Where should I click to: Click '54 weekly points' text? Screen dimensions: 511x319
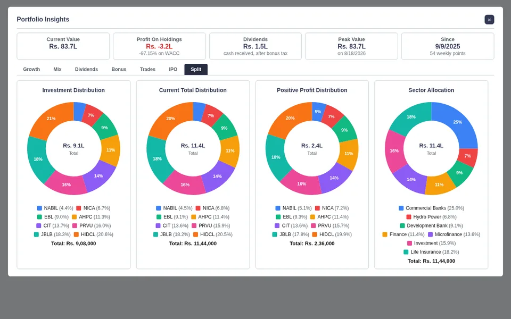448,53
